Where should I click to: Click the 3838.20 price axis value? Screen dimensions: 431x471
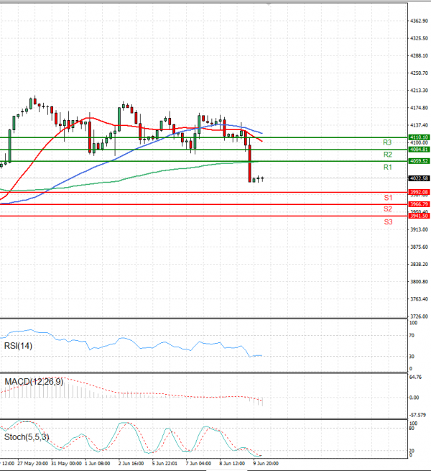(419, 265)
